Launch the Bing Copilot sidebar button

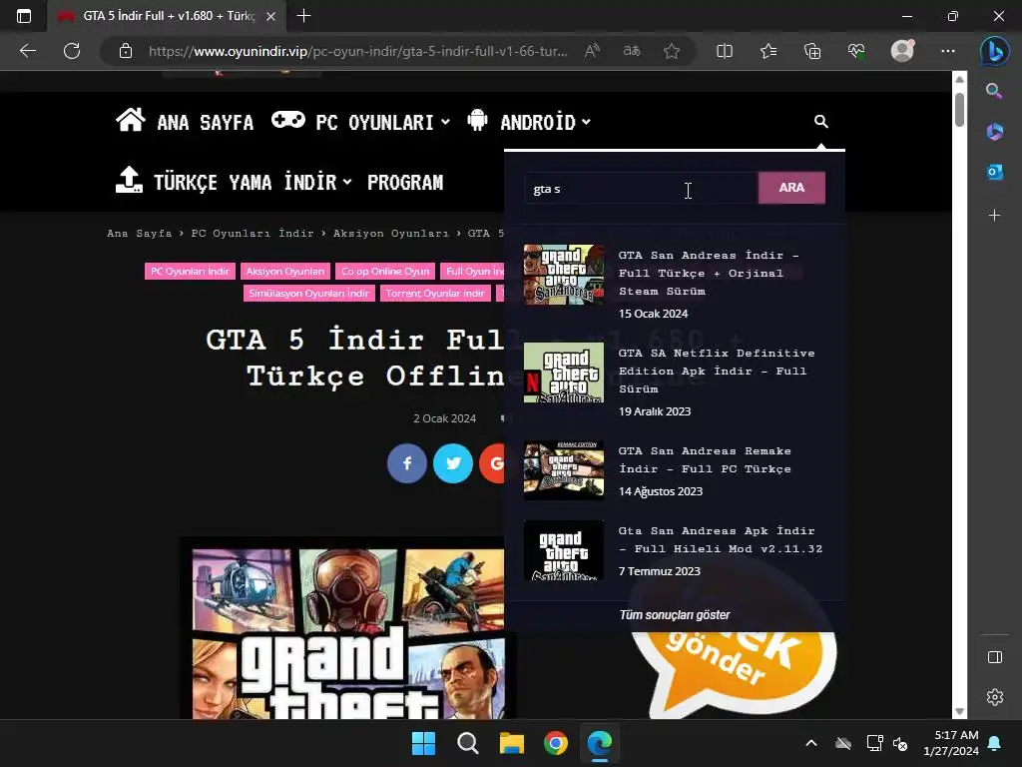tap(994, 51)
